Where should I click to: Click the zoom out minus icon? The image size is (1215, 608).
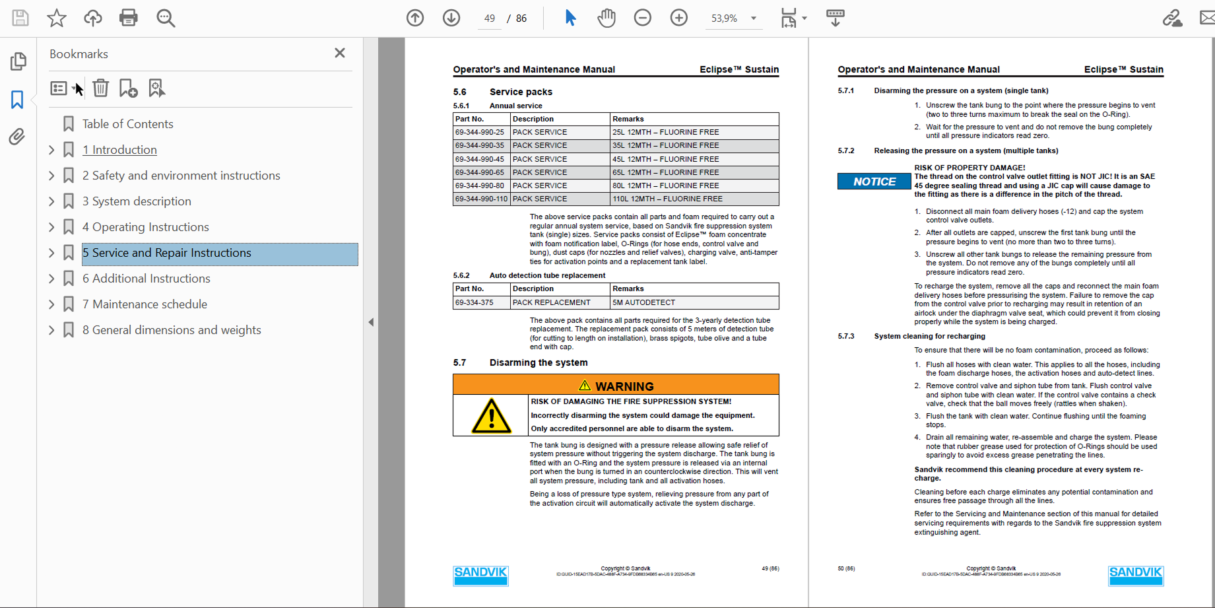[x=642, y=18]
